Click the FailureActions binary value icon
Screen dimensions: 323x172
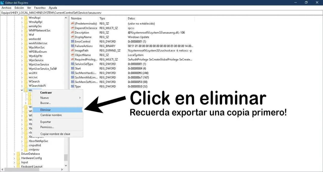[73, 46]
